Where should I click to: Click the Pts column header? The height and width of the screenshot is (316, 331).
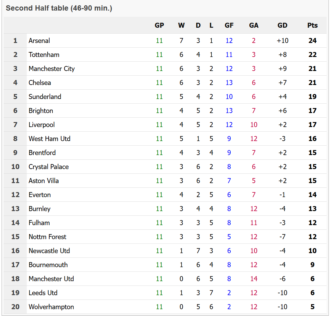[312, 26]
